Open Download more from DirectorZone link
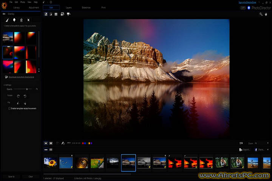 pos(21,77)
